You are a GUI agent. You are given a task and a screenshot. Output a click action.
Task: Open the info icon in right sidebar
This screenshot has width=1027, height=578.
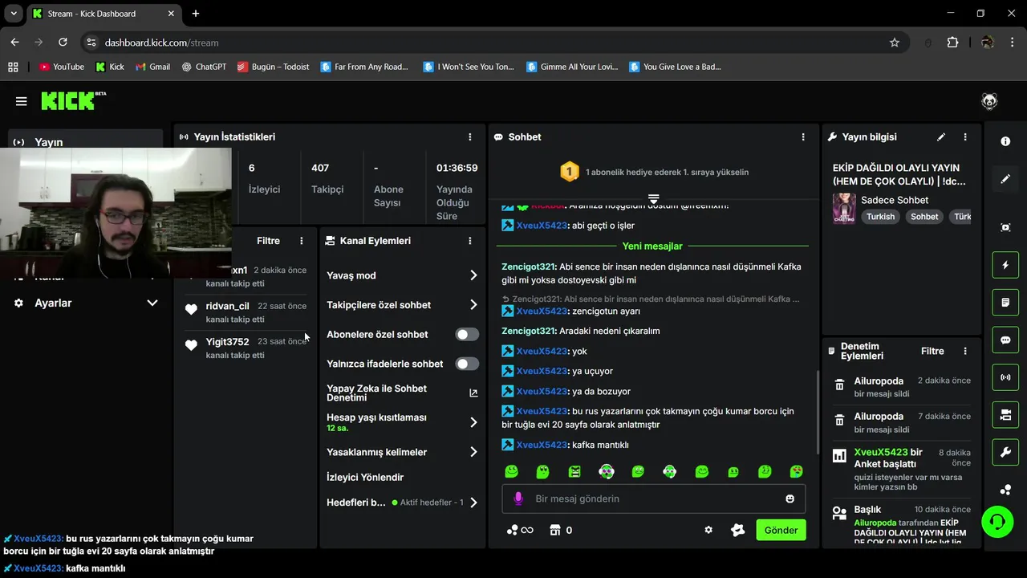1005,141
